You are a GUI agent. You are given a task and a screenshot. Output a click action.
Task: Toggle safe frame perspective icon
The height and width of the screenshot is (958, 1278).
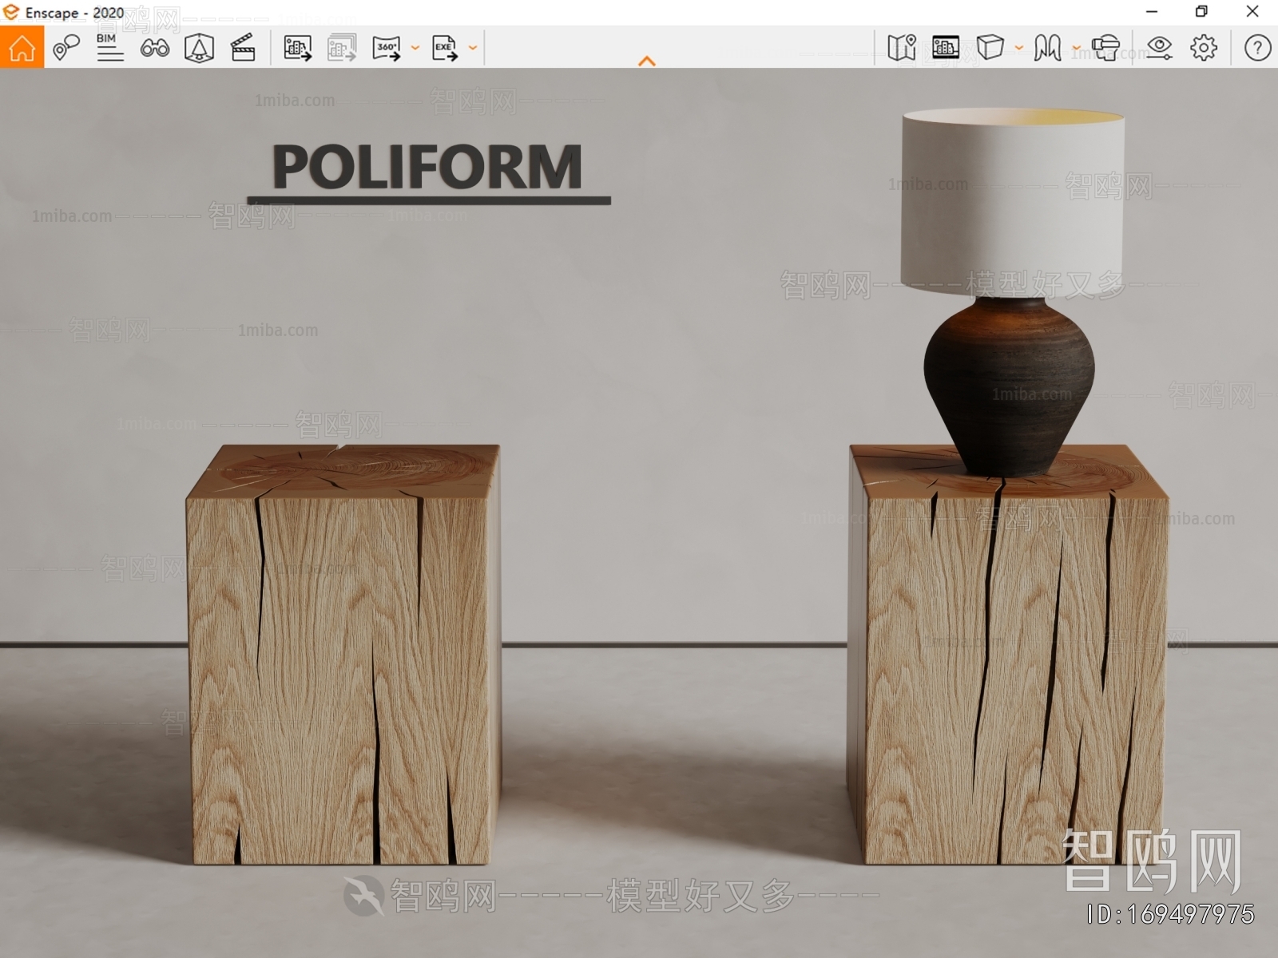(x=199, y=48)
